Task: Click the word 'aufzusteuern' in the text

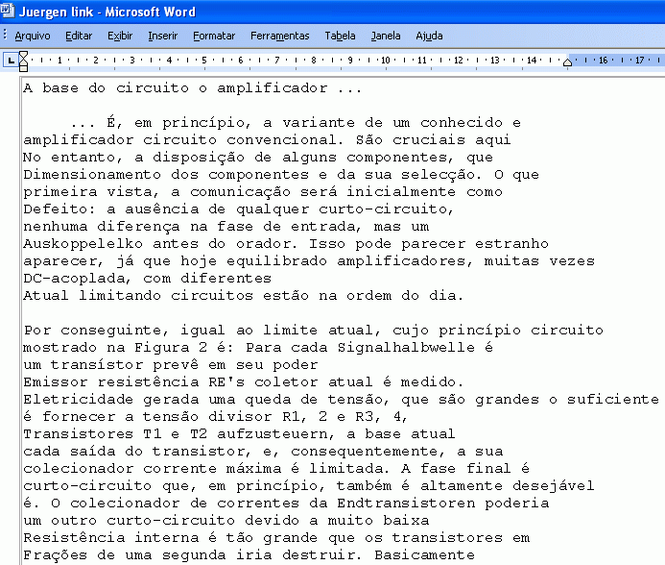Action: tap(275, 434)
